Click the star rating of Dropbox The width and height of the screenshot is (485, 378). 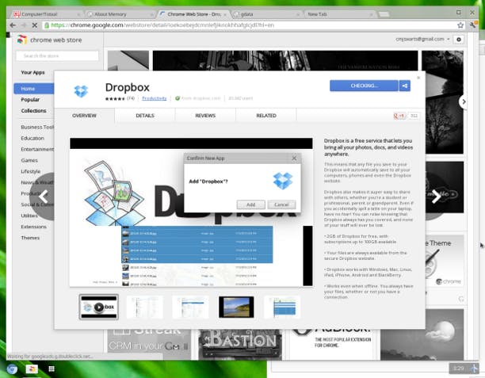(x=115, y=99)
